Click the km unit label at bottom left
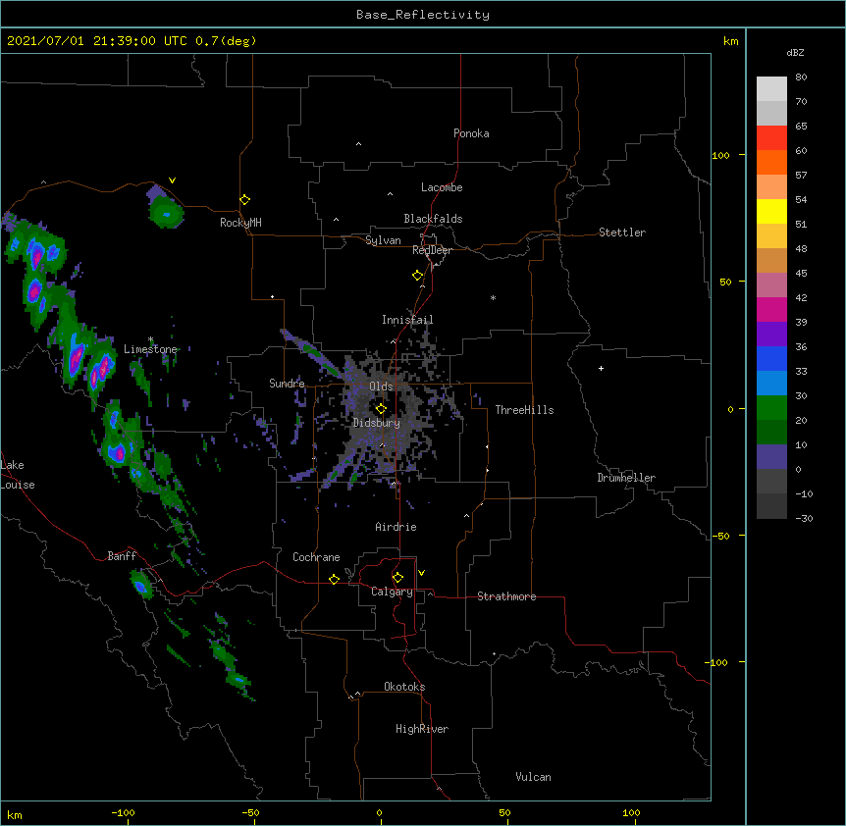 (x=15, y=815)
